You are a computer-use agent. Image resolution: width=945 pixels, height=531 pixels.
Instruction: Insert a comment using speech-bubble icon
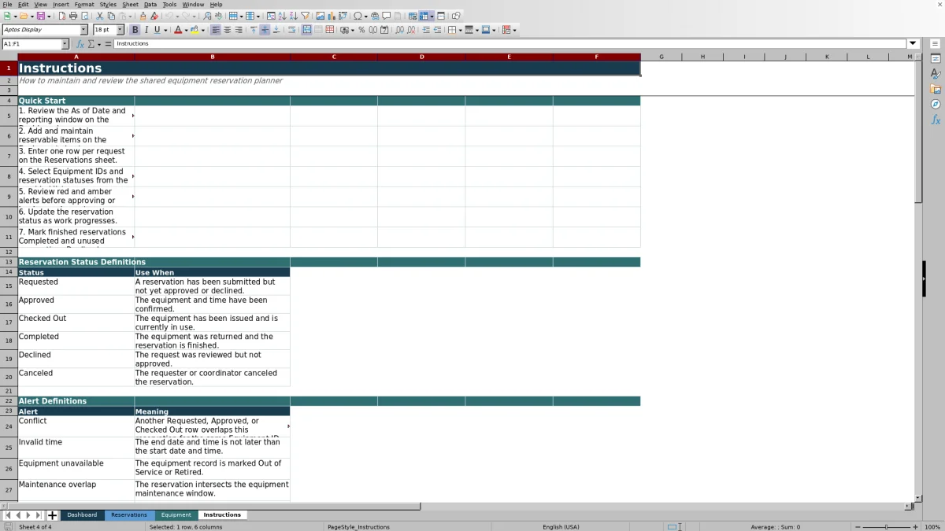(x=387, y=16)
